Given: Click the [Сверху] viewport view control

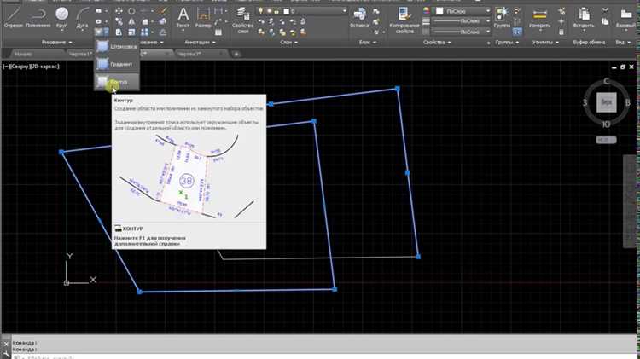Looking at the screenshot, I should [20, 67].
